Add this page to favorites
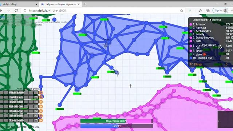233x131 pixels. (x=182, y=11)
